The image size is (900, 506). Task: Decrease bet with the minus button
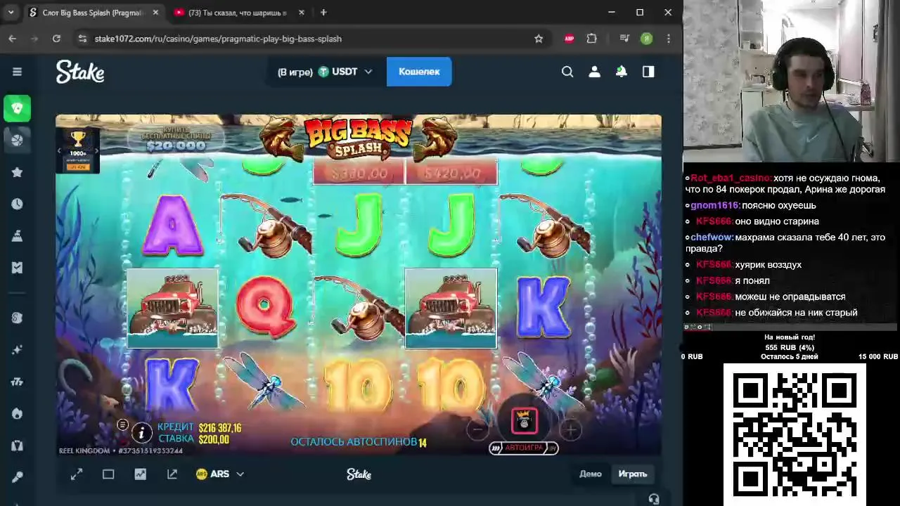pos(477,429)
